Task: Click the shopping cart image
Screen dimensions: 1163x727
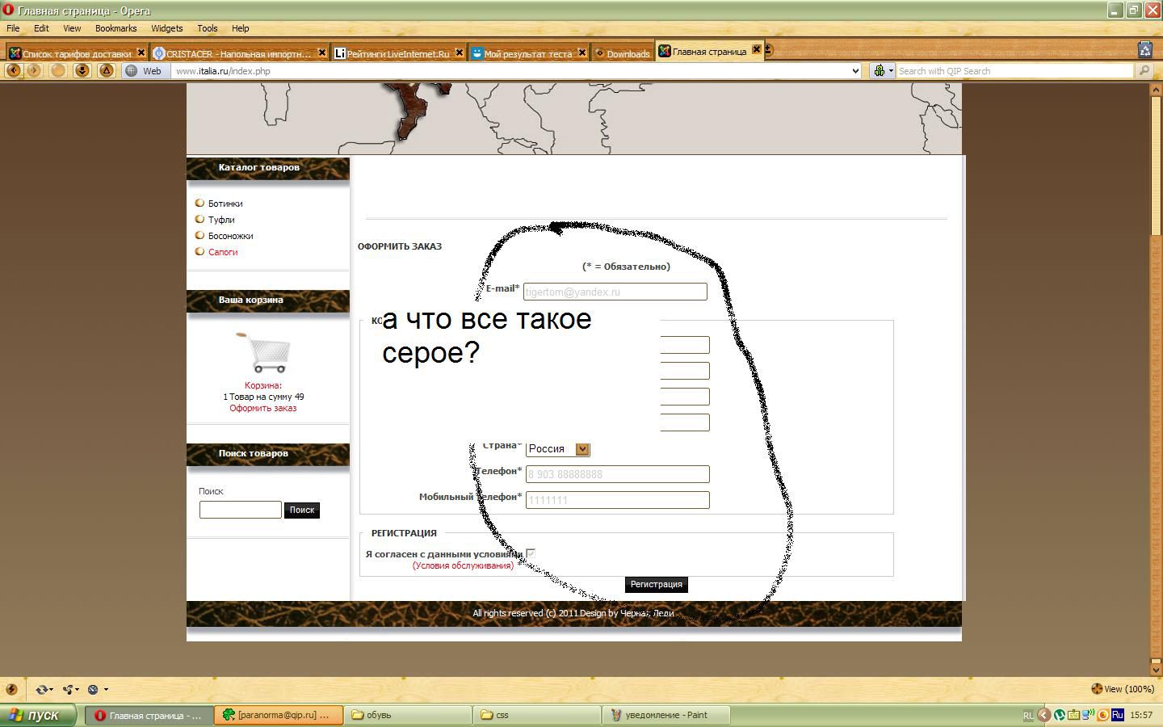Action: tap(263, 352)
